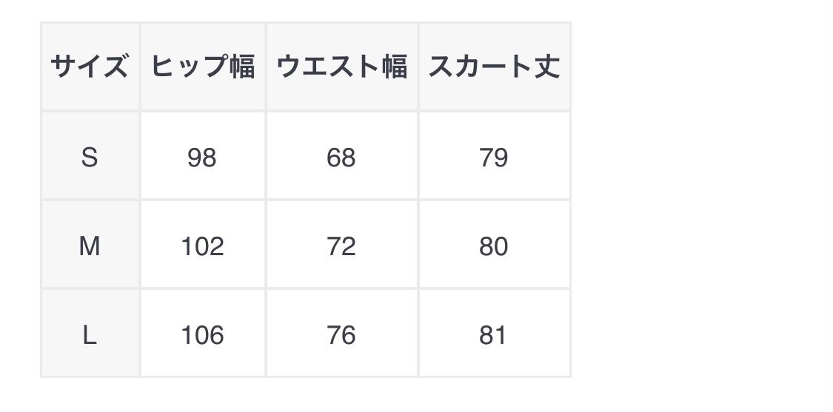The height and width of the screenshot is (412, 833).
Task: Select the waist width value 72
Action: tap(341, 246)
